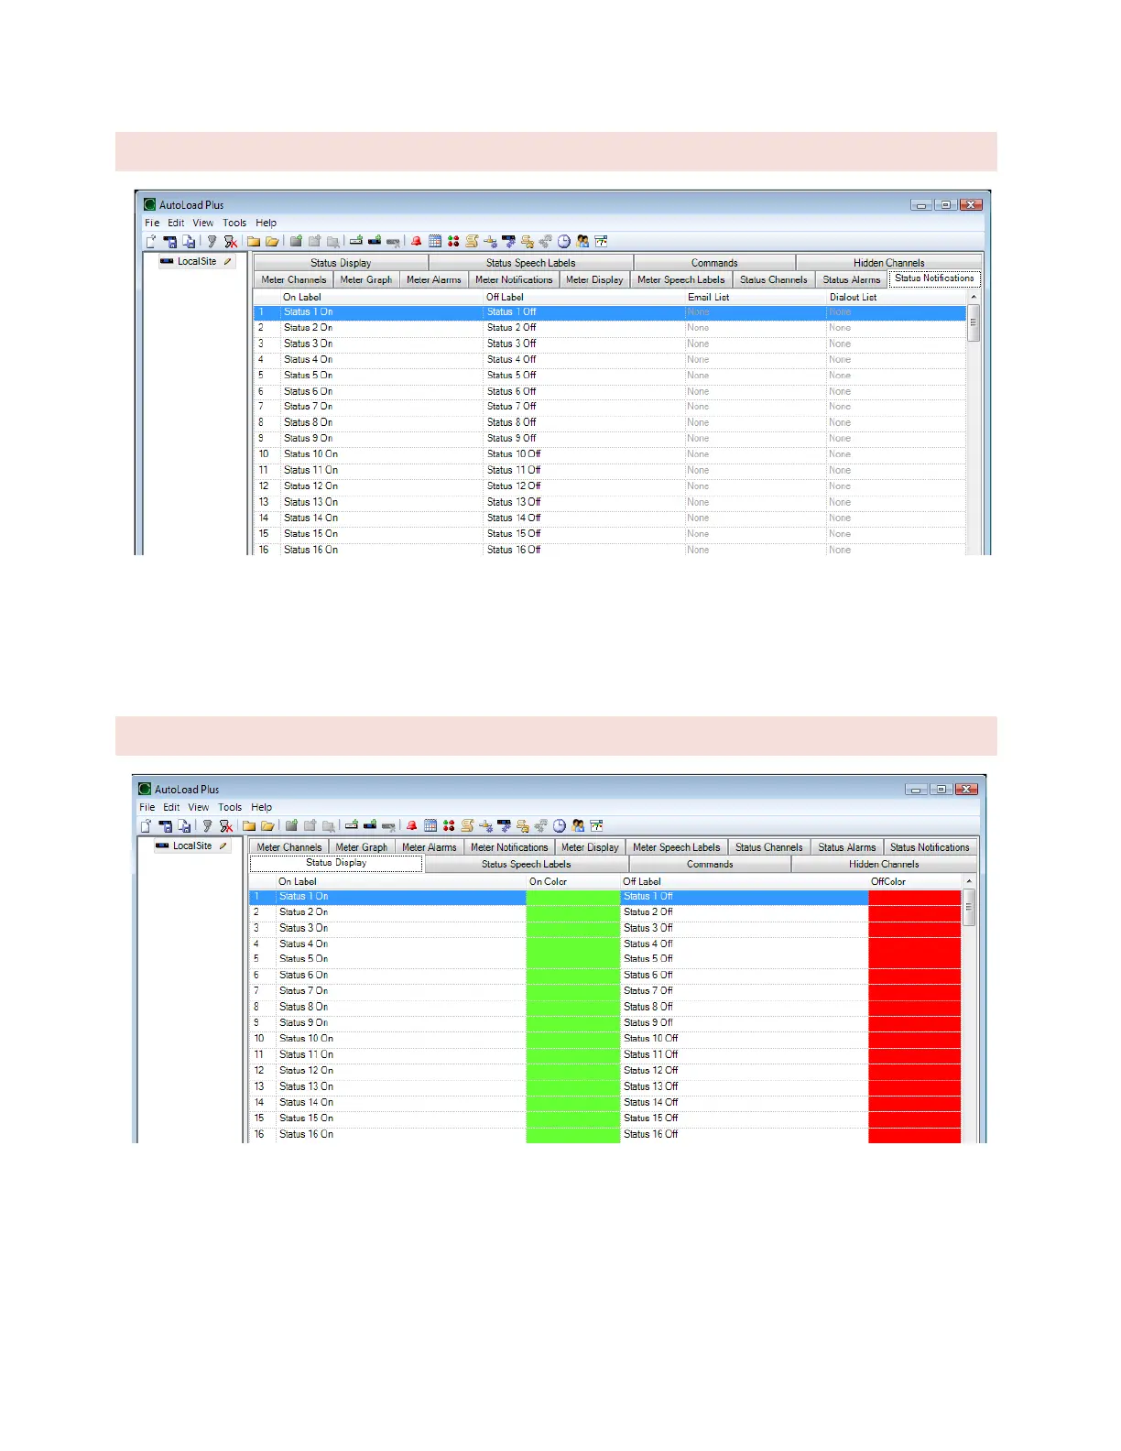Viewport: 1121px width, 1451px height.
Task: Switch to Status Alarms tab in Status Notifications window
Action: 852,279
